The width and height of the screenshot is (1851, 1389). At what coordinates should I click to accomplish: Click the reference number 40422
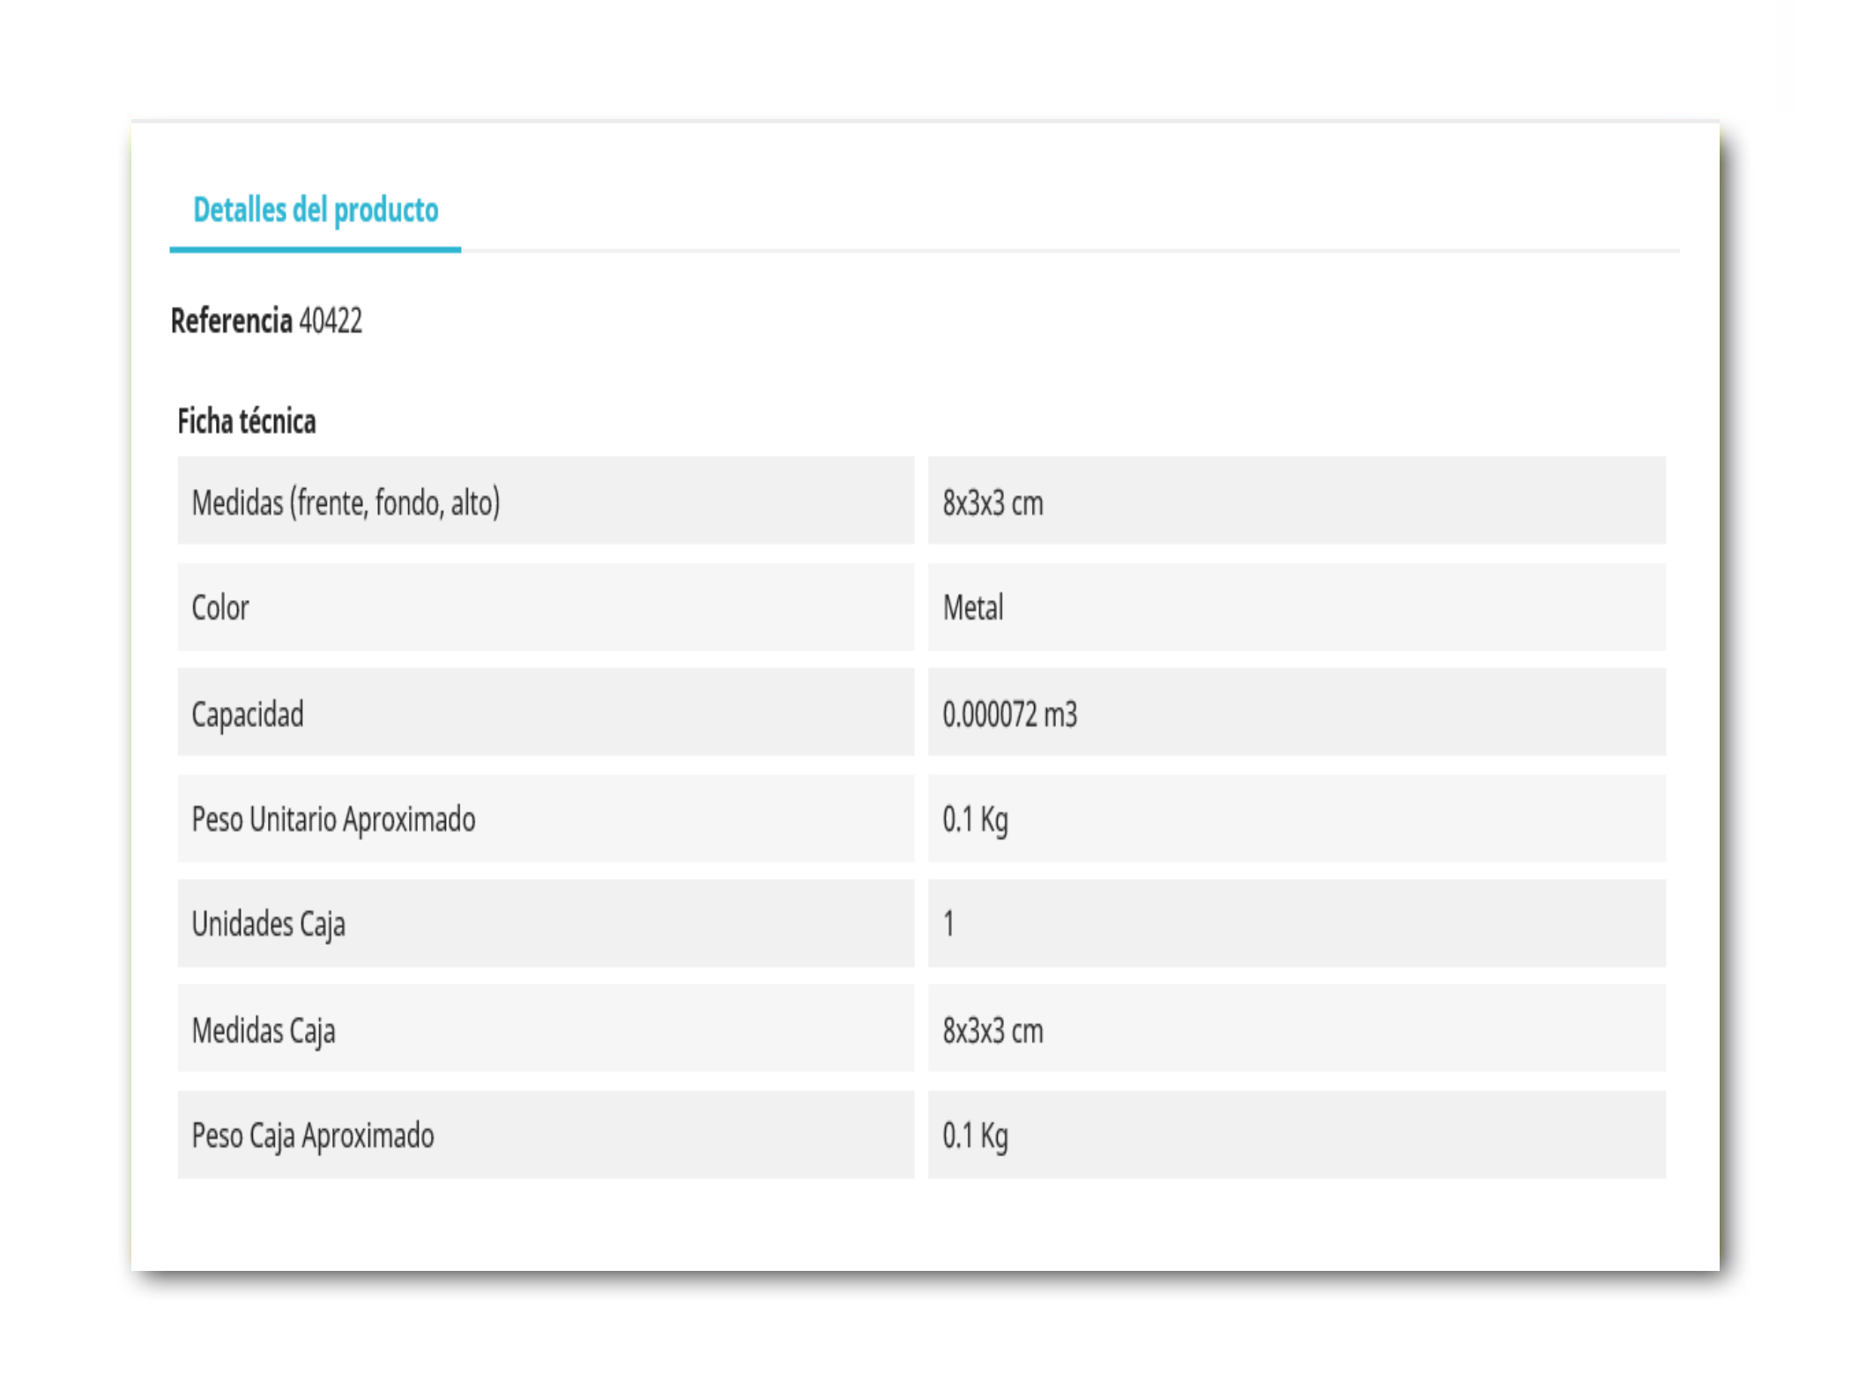331,321
